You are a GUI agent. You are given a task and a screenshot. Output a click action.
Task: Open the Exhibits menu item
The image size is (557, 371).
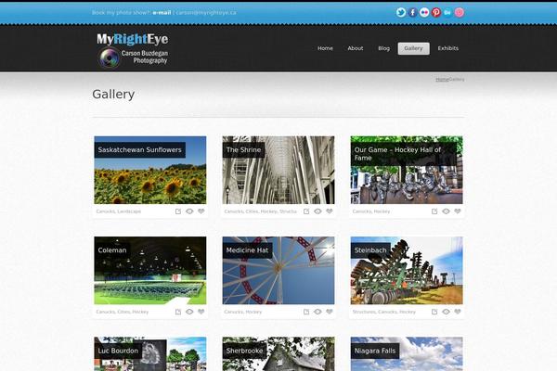(x=448, y=48)
